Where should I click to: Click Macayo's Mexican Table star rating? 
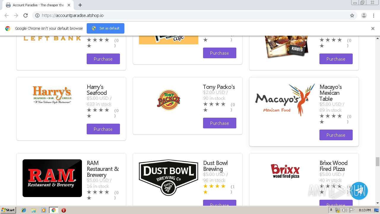pos(331,119)
